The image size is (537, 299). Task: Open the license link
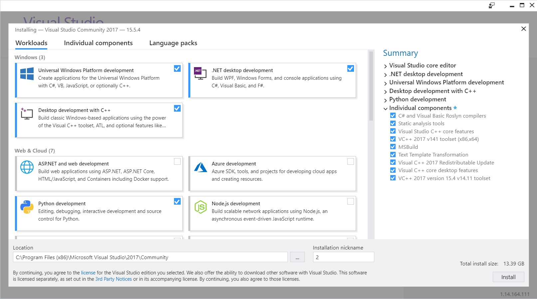(x=88, y=273)
